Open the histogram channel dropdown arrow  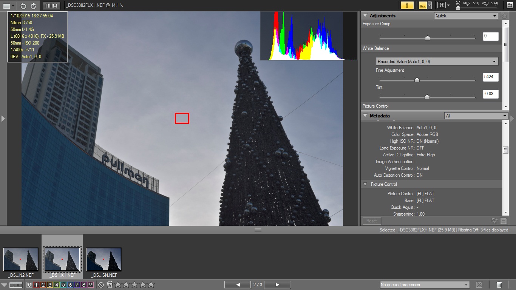click(429, 5)
